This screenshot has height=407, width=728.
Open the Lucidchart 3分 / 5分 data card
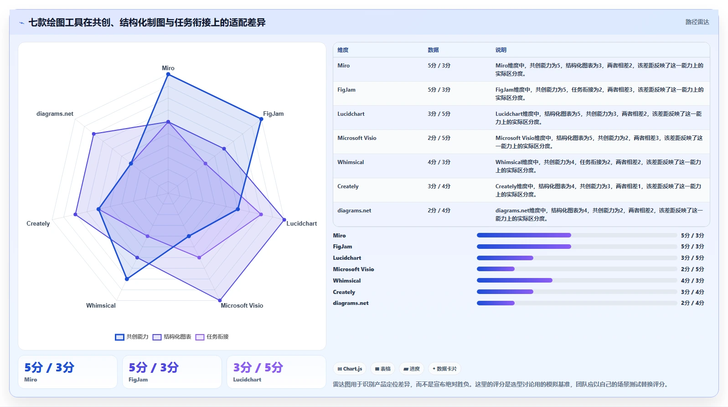pyautogui.click(x=276, y=372)
